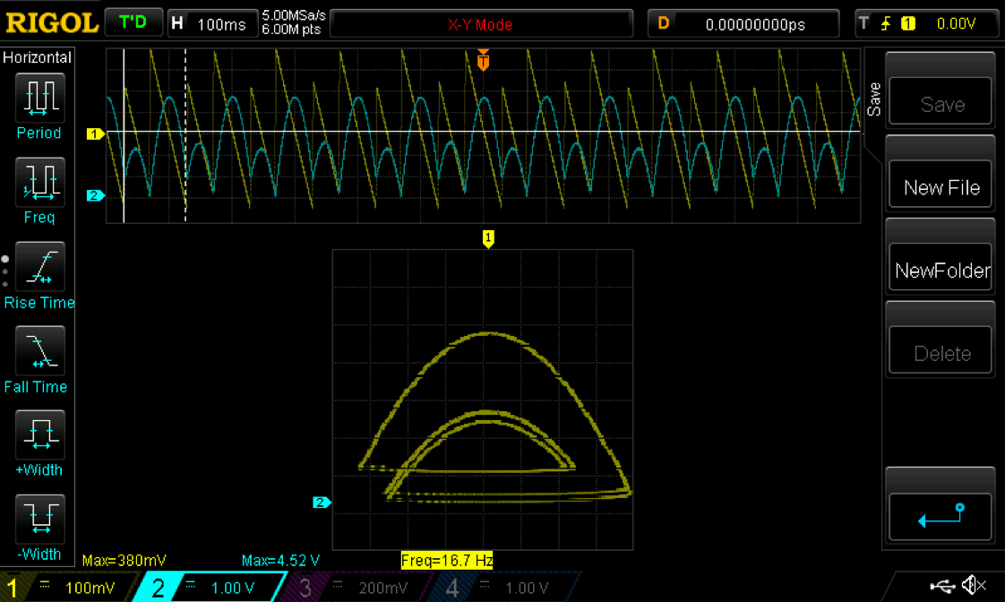The width and height of the screenshot is (1005, 602).
Task: Click the 5.00MSa/s sample rate readout
Action: point(294,15)
